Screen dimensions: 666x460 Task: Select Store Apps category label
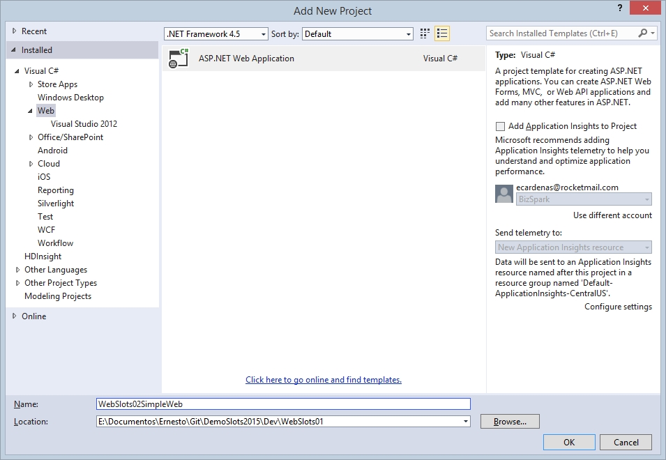pos(57,84)
